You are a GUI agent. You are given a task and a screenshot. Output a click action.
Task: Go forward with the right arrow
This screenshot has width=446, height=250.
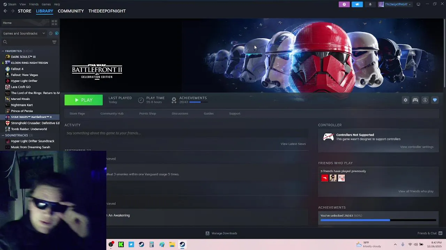[x=13, y=11]
